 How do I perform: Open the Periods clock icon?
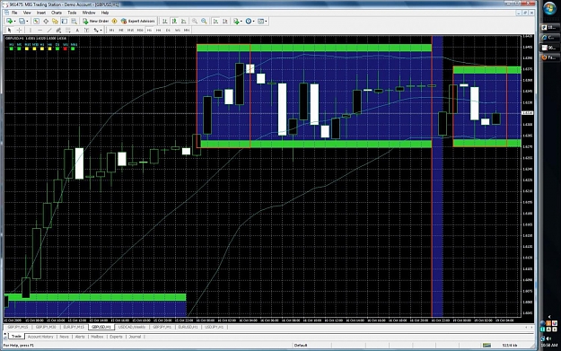click(249, 22)
